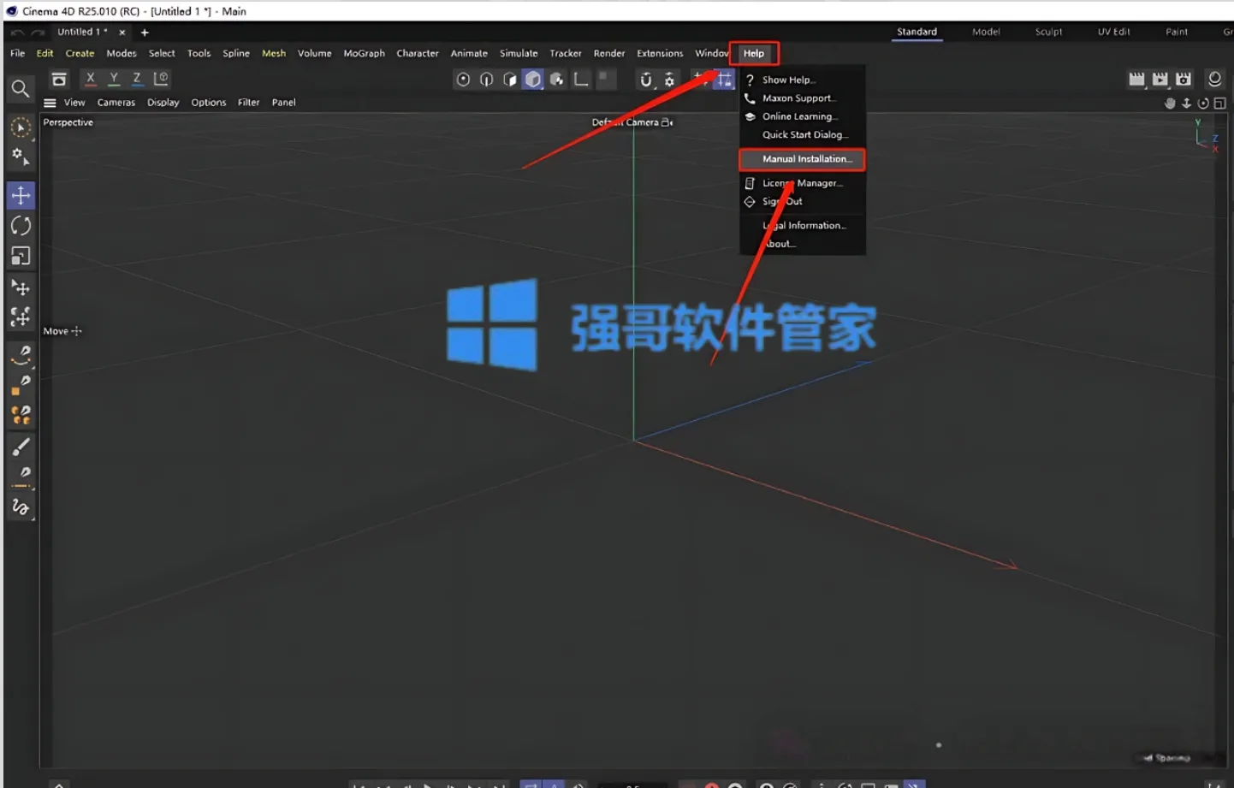Toggle Y axis lock
Screen dimensions: 1234x788
point(114,79)
